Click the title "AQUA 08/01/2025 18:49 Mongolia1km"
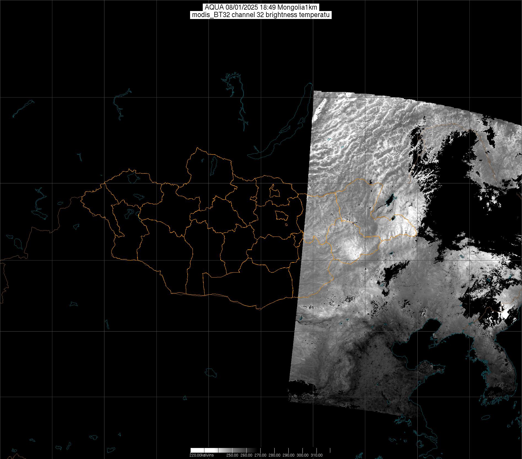The height and width of the screenshot is (459, 522). 261,7
